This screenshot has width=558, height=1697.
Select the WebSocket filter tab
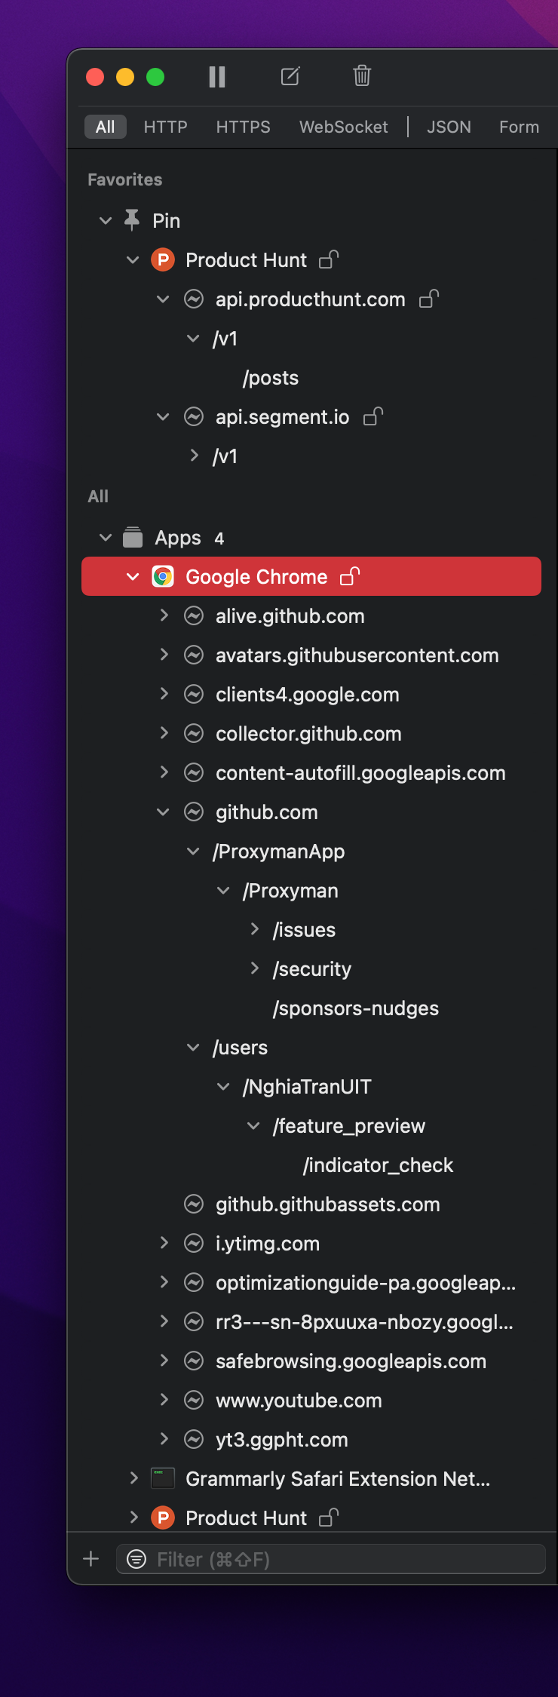pos(343,126)
